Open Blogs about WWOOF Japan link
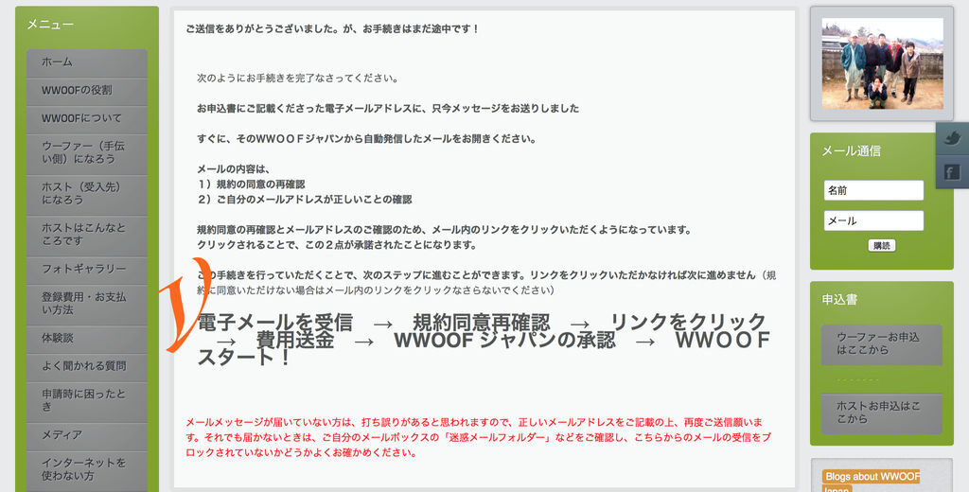 pyautogui.click(x=871, y=483)
